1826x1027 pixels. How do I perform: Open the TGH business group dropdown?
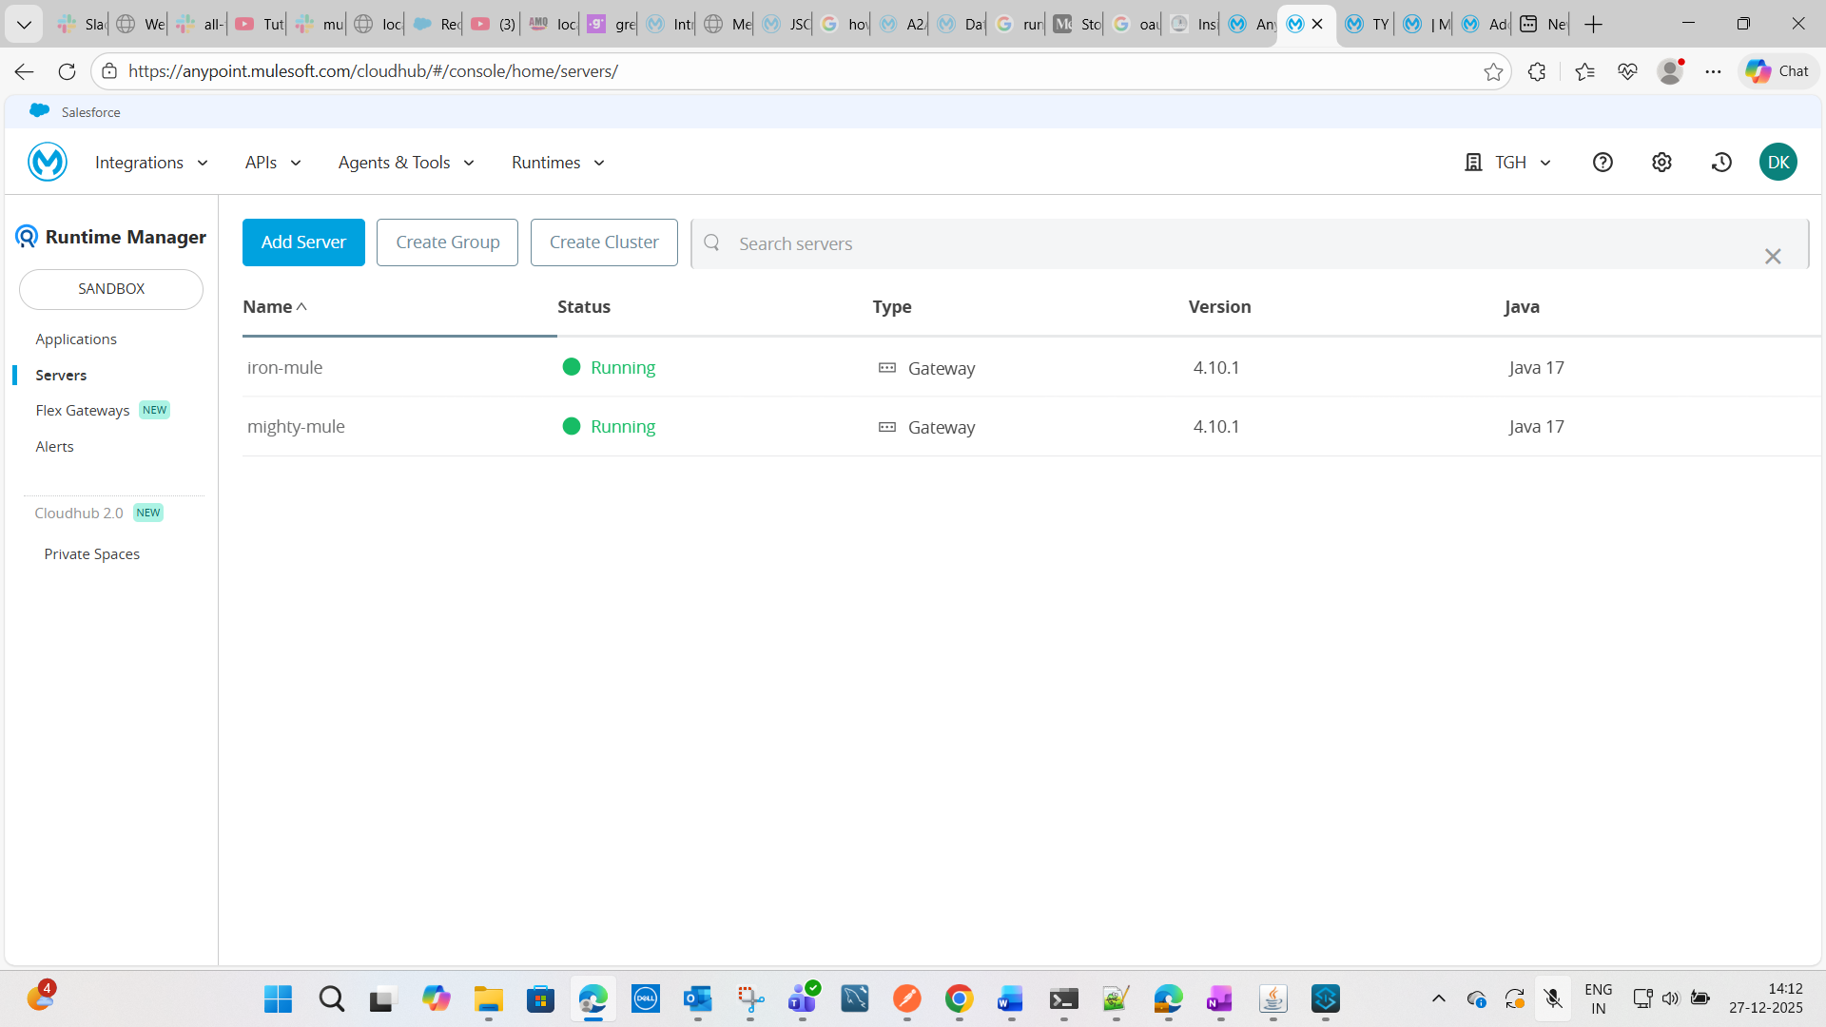coord(1509,163)
